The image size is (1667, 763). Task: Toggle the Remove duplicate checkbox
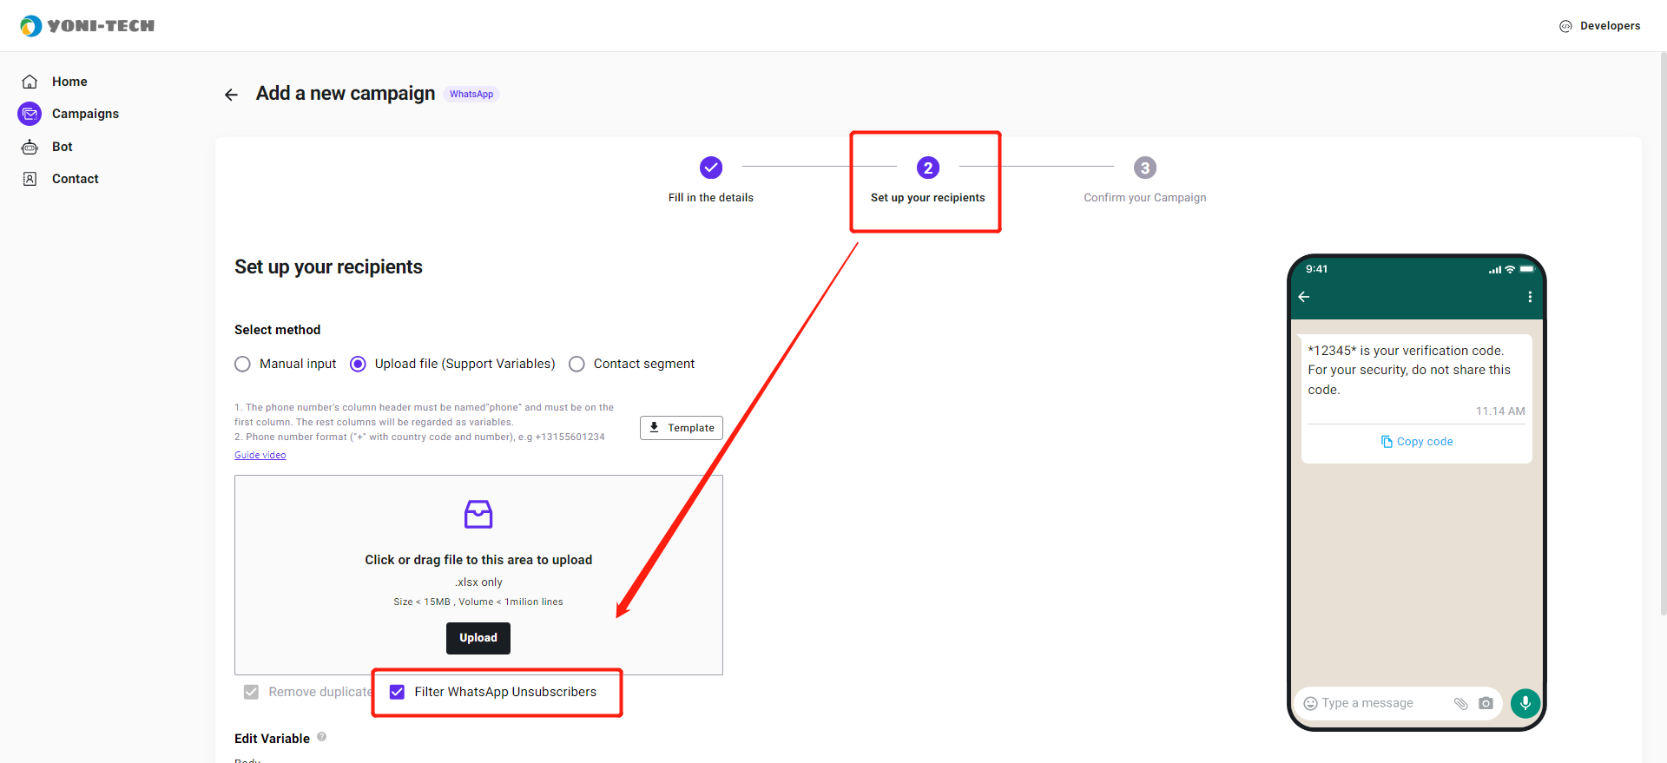click(251, 692)
